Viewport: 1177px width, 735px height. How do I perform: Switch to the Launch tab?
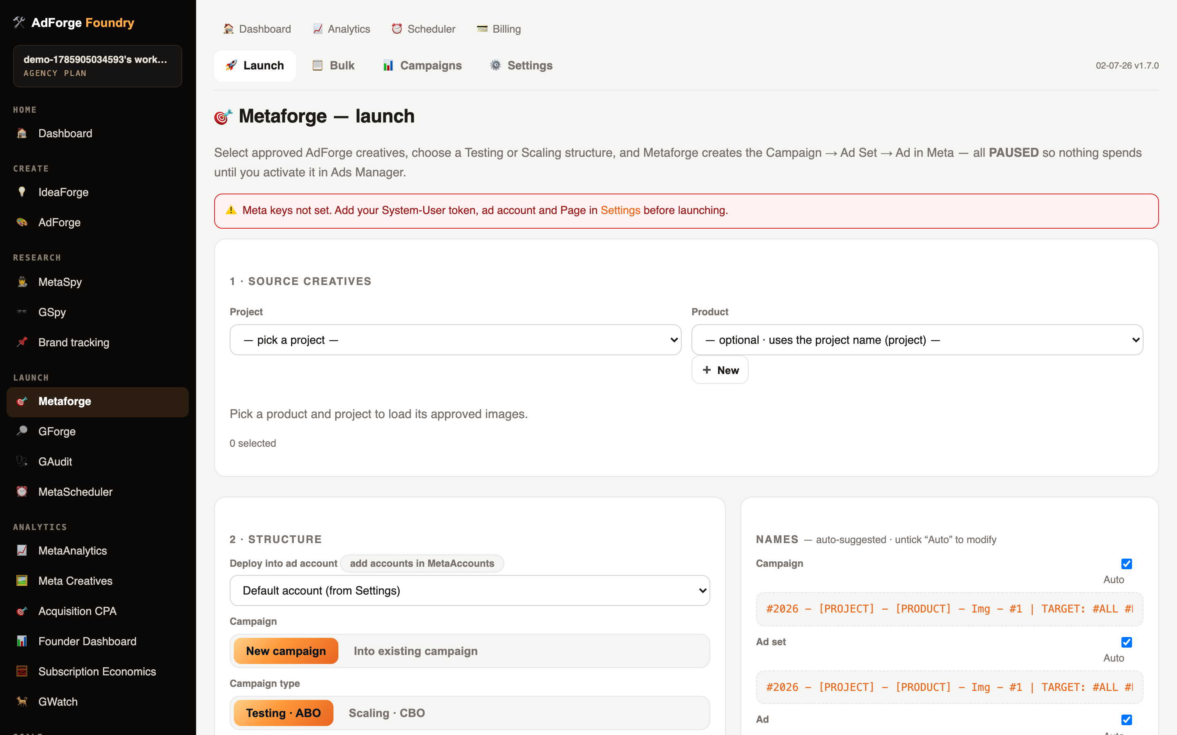[x=255, y=66]
